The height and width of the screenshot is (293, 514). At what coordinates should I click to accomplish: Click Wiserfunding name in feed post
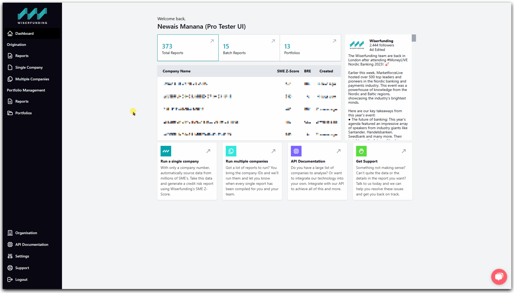(381, 41)
